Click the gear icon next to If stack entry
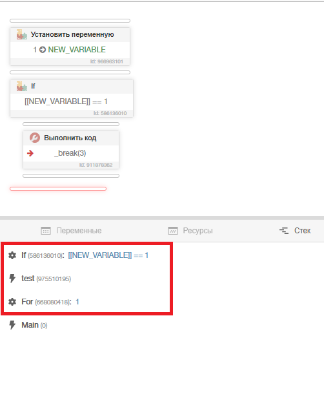Screen dimensions: 324x402 pos(12,255)
